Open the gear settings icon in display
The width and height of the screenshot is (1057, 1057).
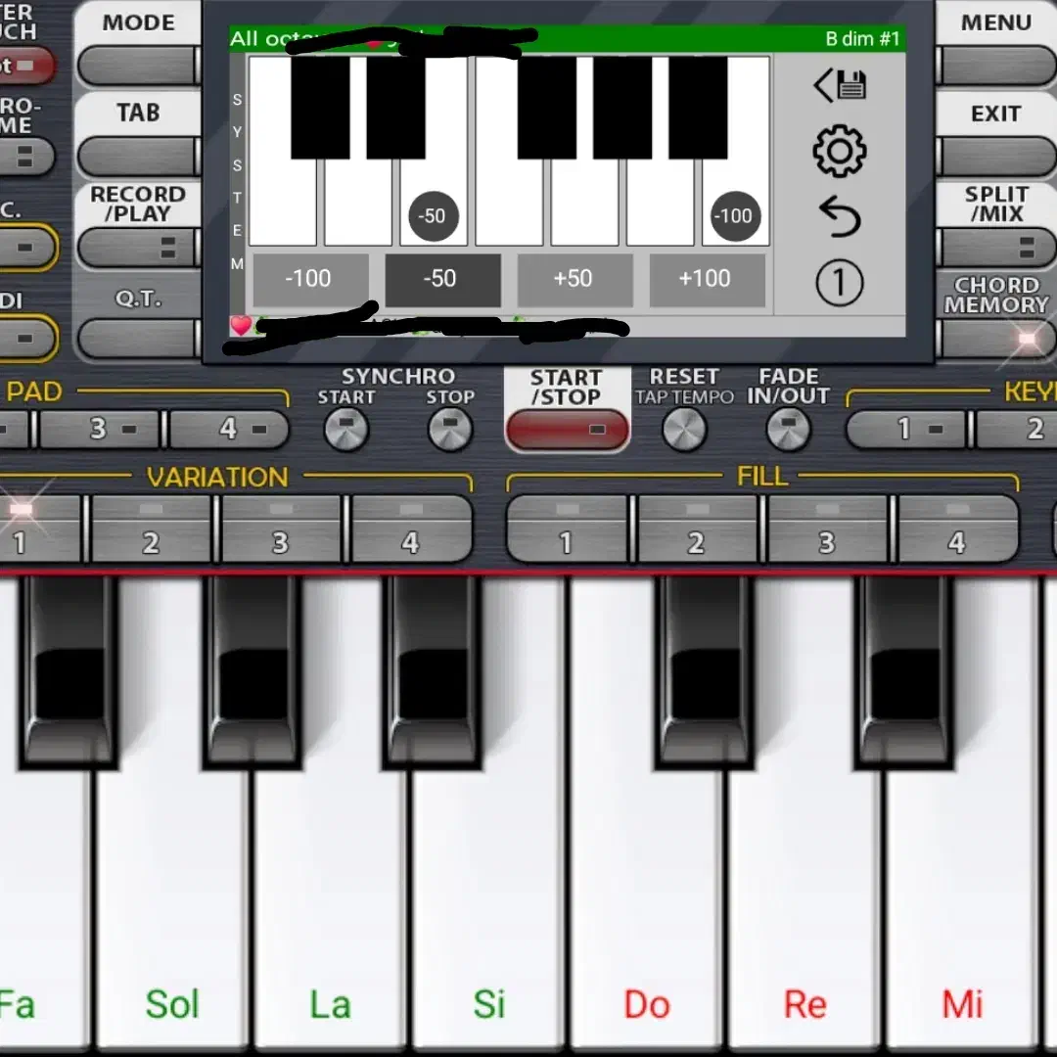(x=839, y=152)
